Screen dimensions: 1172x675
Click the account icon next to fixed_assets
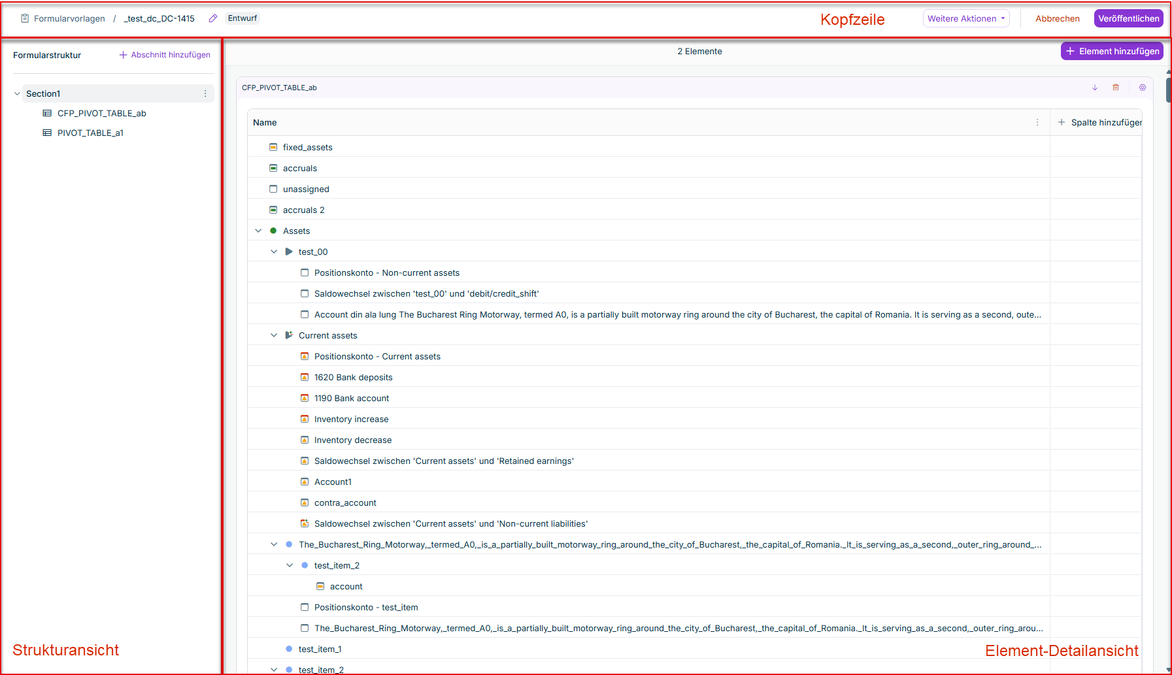coord(273,147)
